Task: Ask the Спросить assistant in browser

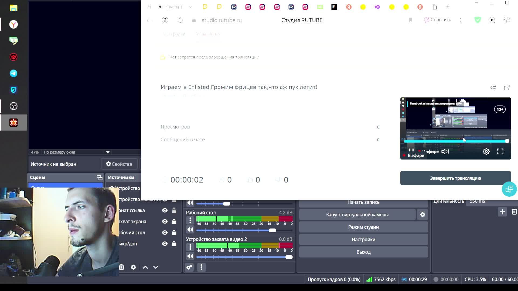Action: [x=437, y=20]
